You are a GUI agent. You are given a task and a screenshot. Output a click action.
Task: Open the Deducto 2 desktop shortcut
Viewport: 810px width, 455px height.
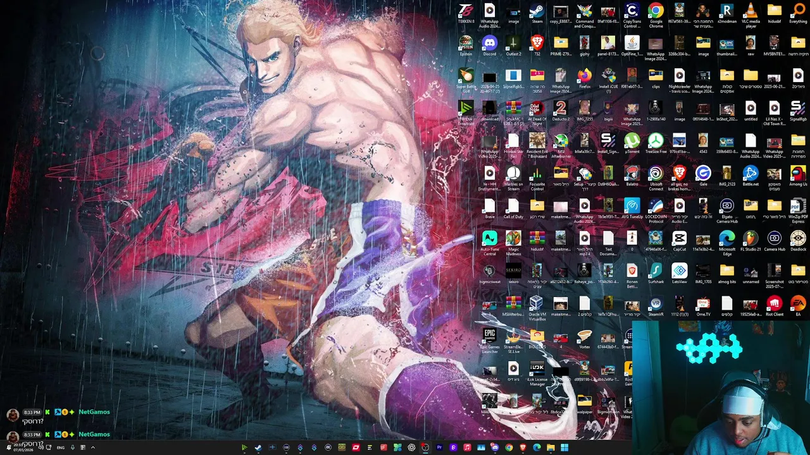[x=561, y=111]
